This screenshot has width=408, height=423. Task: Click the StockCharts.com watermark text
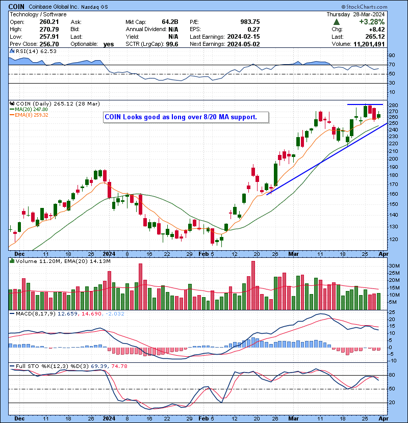(x=364, y=7)
